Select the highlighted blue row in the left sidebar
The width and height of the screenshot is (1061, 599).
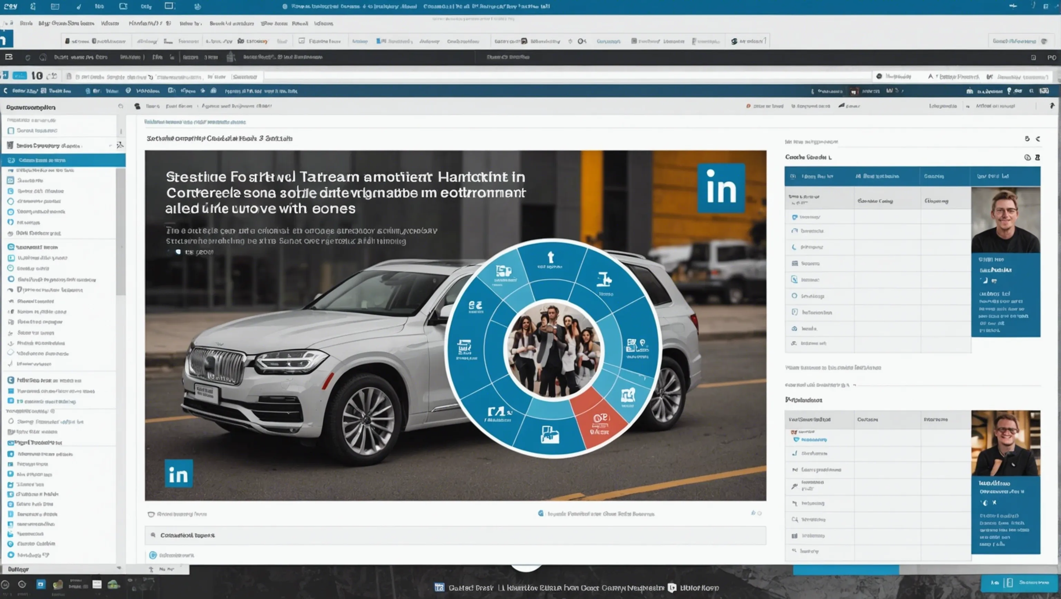(63, 160)
